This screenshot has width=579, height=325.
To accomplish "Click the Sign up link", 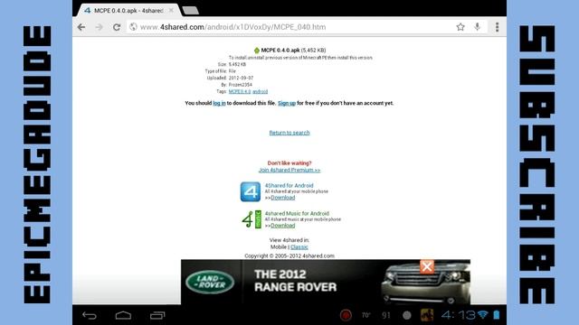I will click(287, 103).
